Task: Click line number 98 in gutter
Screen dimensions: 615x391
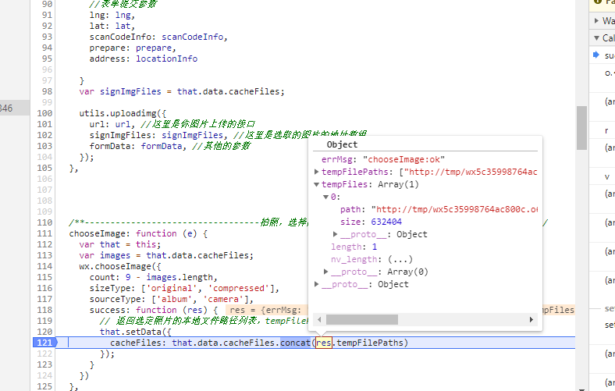Action: (x=47, y=91)
